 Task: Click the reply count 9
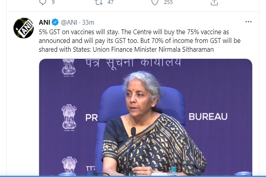coord(53,2)
